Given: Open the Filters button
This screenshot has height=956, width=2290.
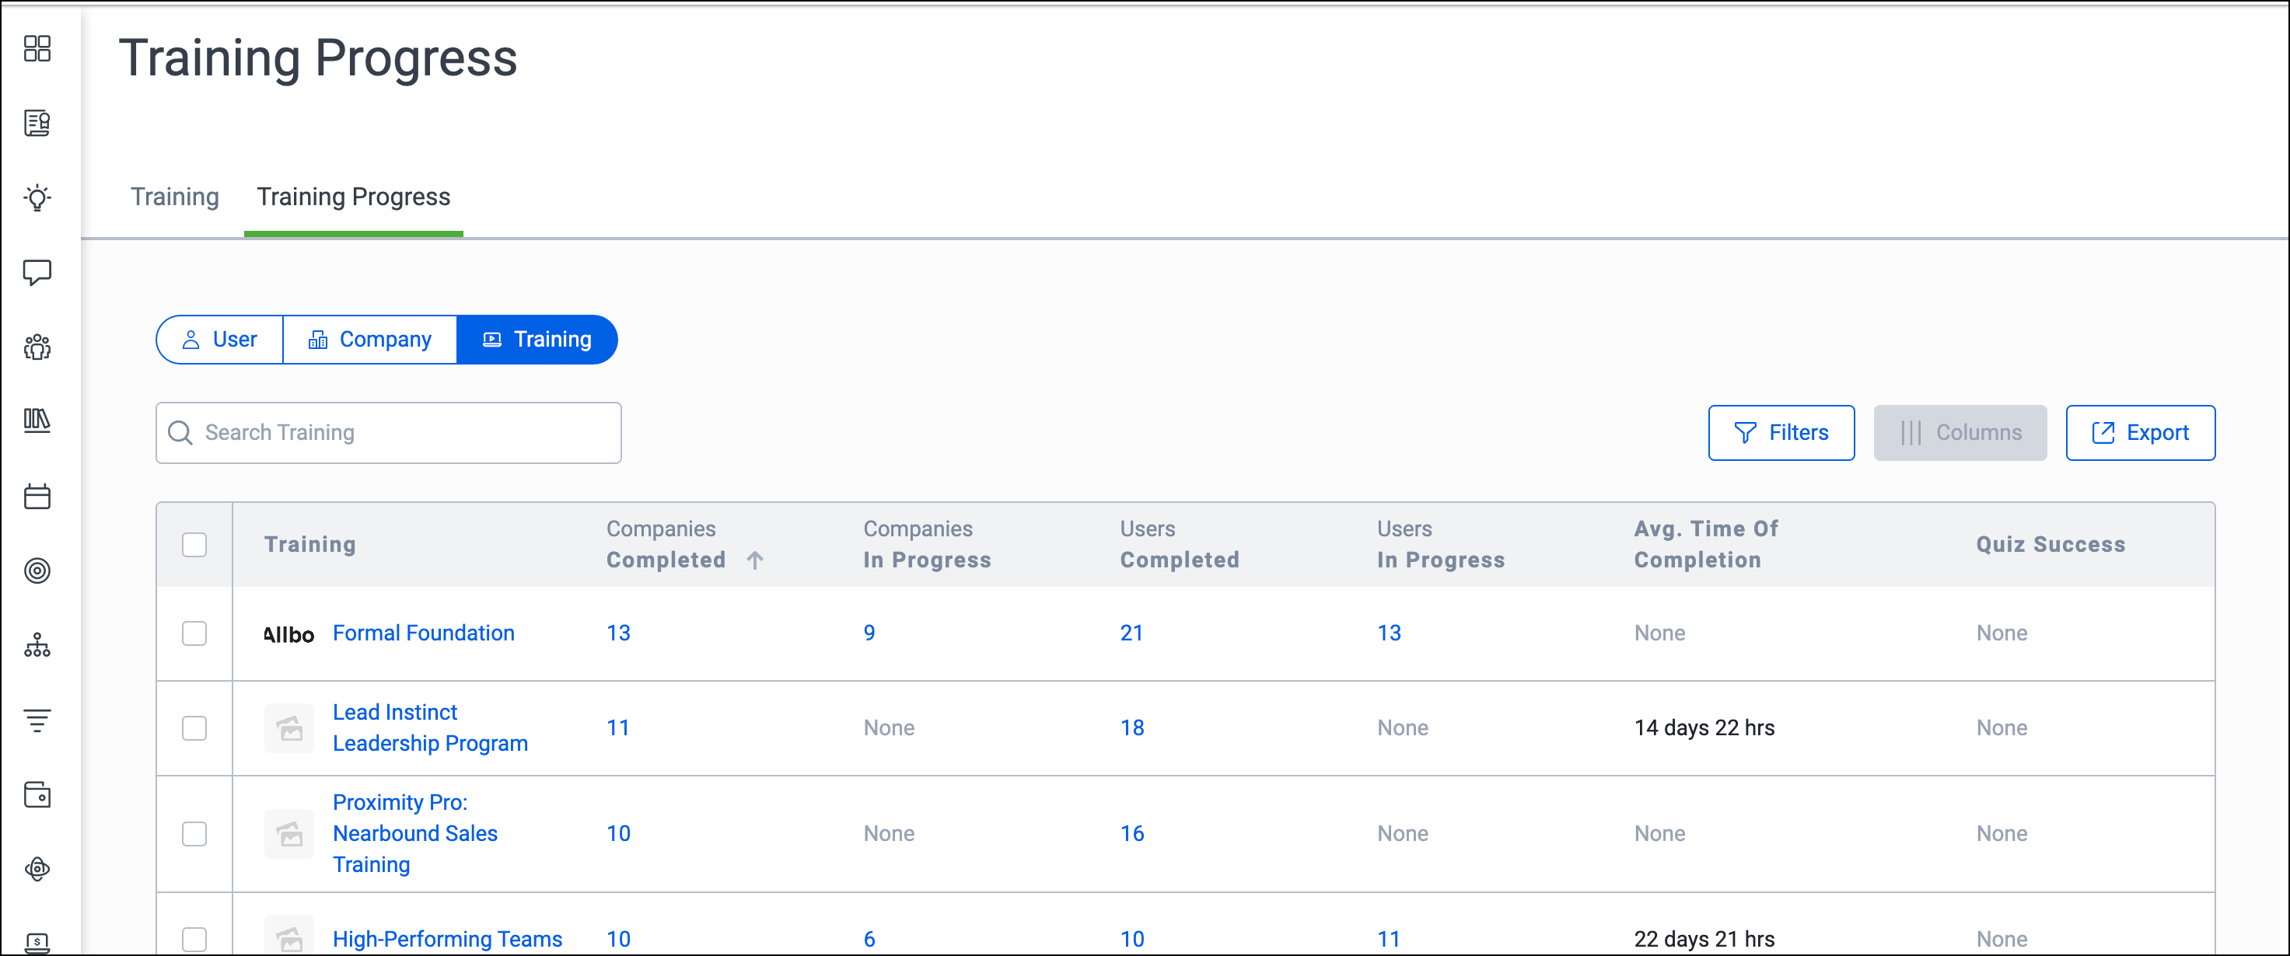Looking at the screenshot, I should [1781, 433].
